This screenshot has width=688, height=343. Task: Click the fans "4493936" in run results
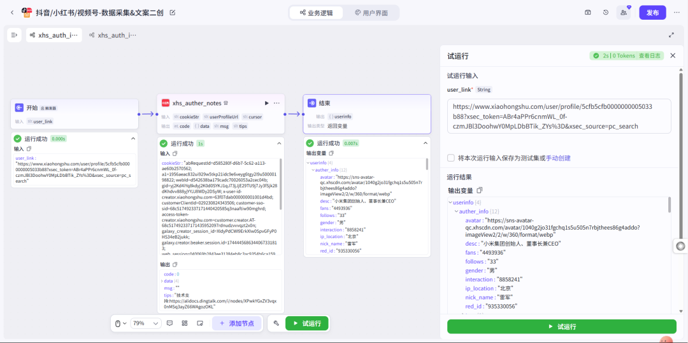click(x=485, y=253)
